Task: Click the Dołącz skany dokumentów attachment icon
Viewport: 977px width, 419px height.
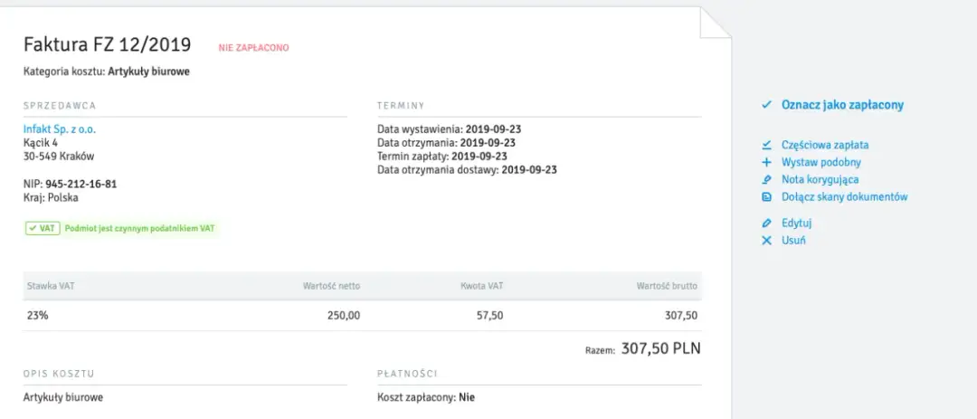Action: point(766,197)
